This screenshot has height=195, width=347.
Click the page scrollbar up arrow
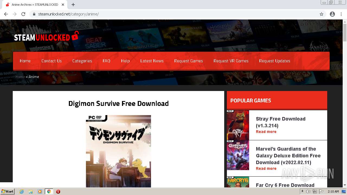[x=345, y=21]
